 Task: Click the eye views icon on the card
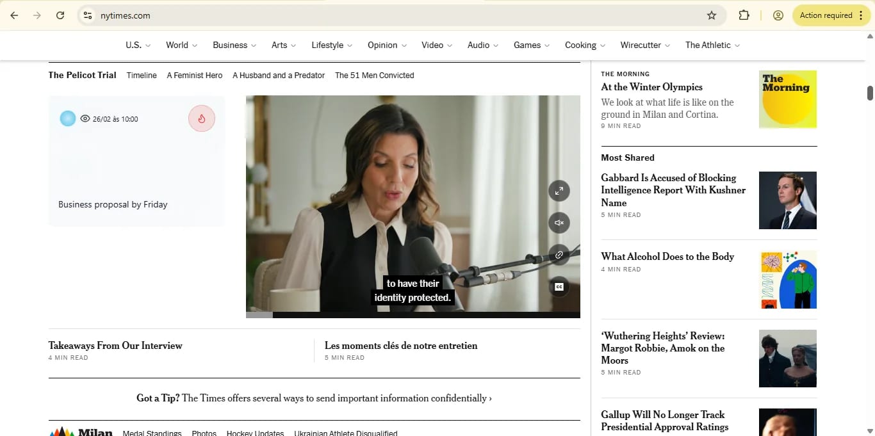tap(85, 118)
